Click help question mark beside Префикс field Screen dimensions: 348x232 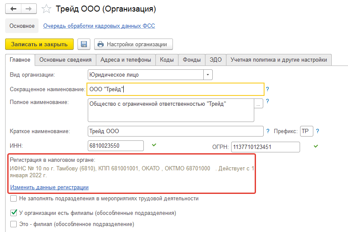(318, 131)
